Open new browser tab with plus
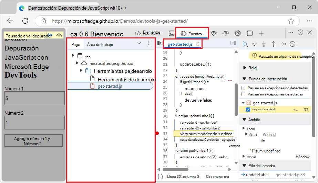Viewport: 318px width, 183px height. pos(125,8)
